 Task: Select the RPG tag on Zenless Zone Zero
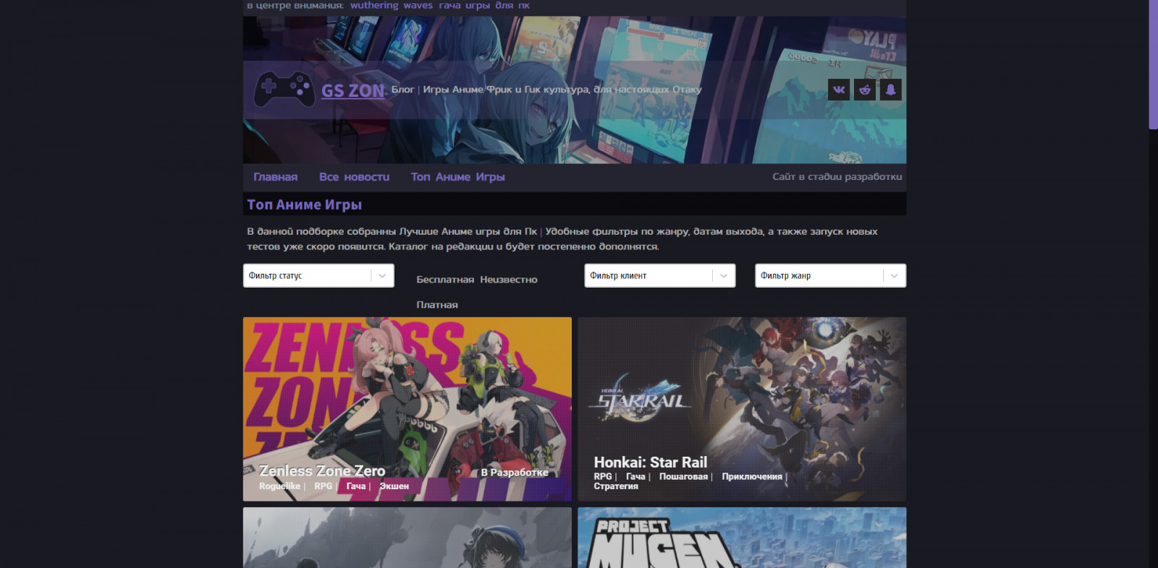pyautogui.click(x=323, y=486)
